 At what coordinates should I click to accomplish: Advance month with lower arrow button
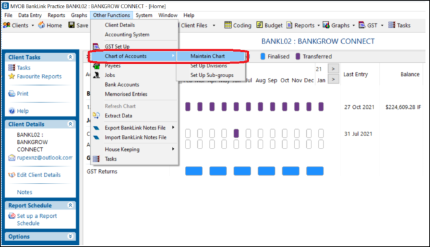[x=333, y=80]
